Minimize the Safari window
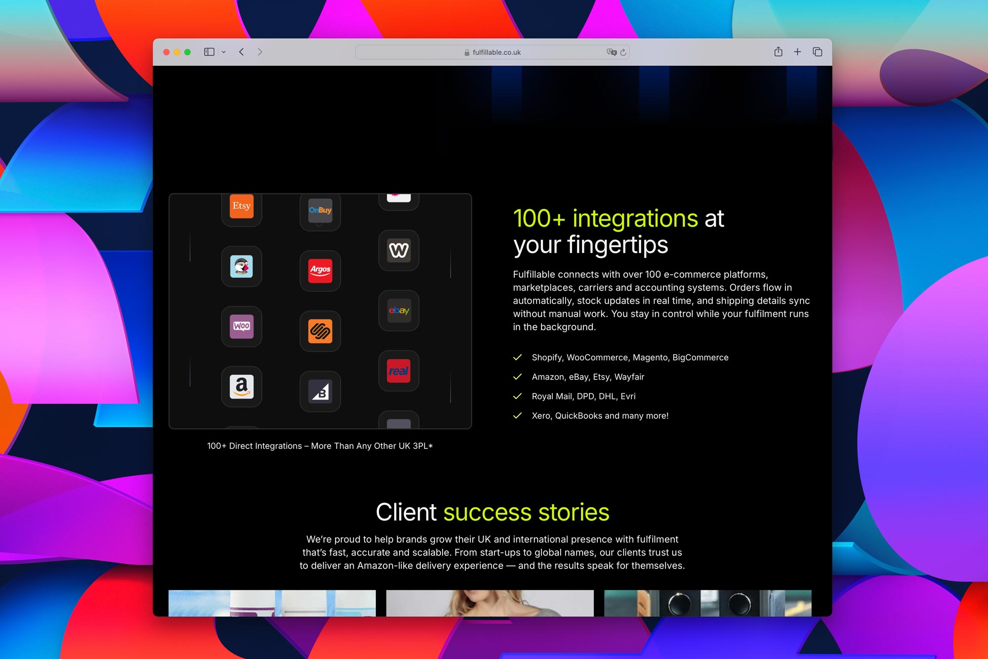988x659 pixels. pyautogui.click(x=177, y=52)
